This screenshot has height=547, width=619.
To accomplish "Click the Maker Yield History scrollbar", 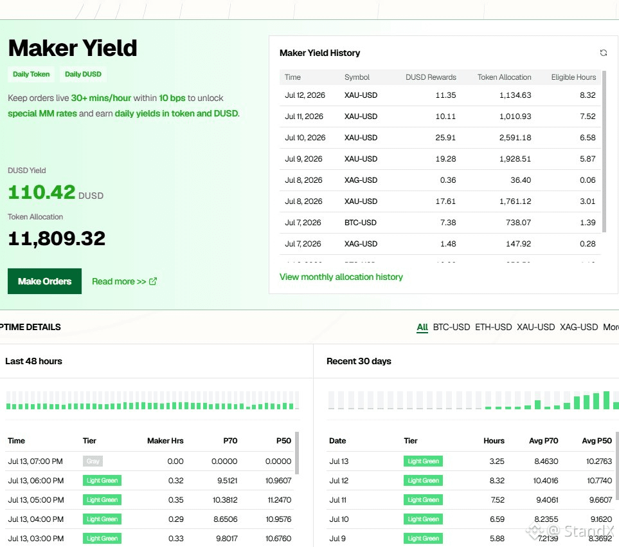I will 604,151.
